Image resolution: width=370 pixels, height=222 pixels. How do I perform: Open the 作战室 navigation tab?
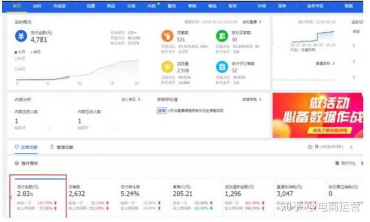point(60,6)
